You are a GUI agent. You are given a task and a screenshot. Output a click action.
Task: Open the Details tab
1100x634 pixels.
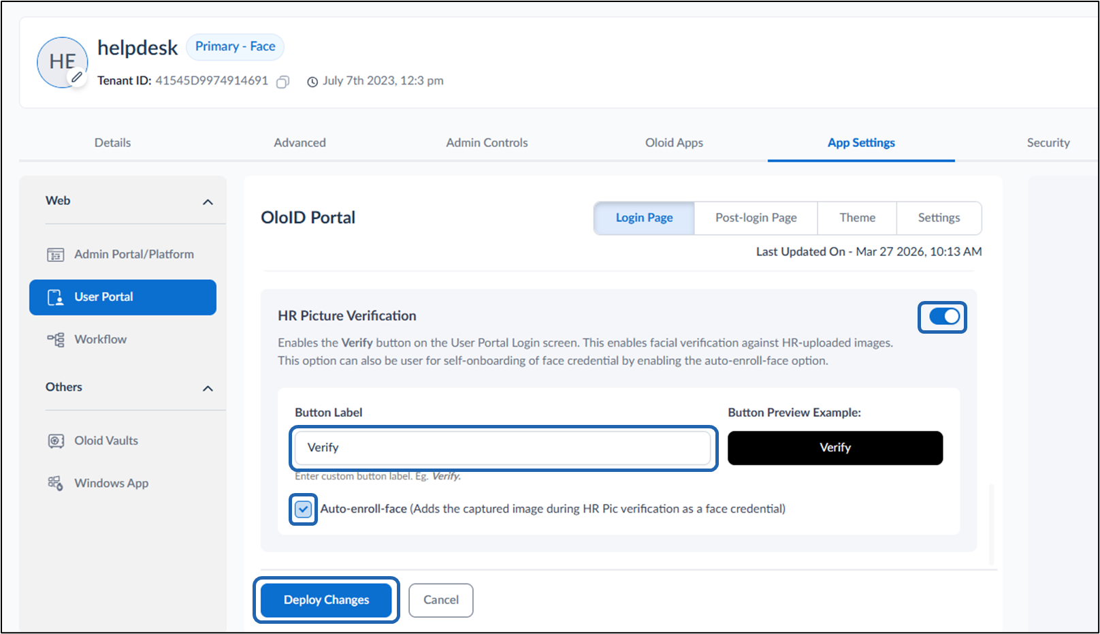pyautogui.click(x=112, y=143)
